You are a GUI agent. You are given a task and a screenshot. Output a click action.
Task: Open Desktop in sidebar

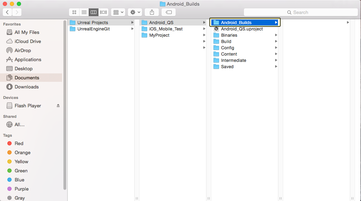[31, 69]
